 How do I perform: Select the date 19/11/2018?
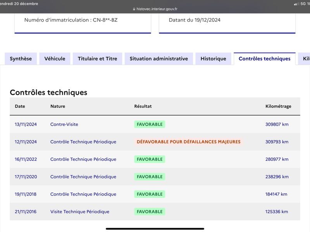(26, 194)
